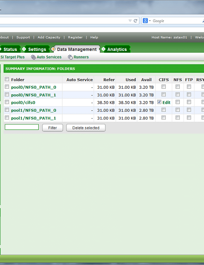Open the Register link
Viewport: 204px width, 265px height.
pyautogui.click(x=75, y=37)
